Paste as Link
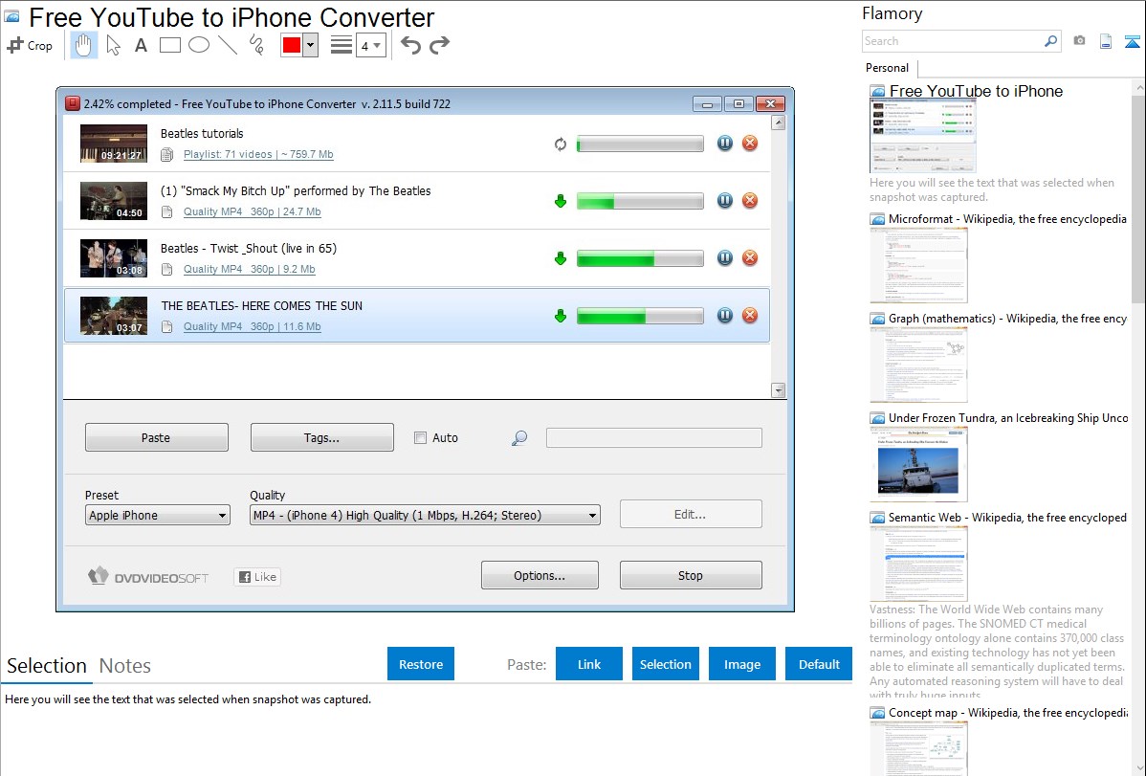 click(x=589, y=664)
